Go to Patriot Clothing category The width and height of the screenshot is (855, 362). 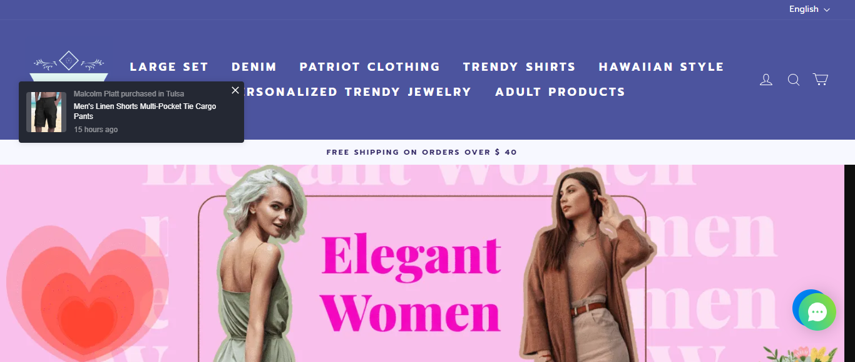tap(370, 67)
